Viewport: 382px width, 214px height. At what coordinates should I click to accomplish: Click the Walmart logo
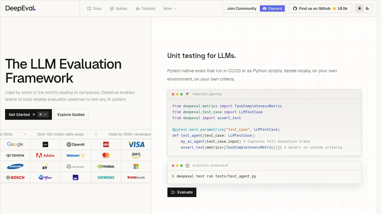76,155
